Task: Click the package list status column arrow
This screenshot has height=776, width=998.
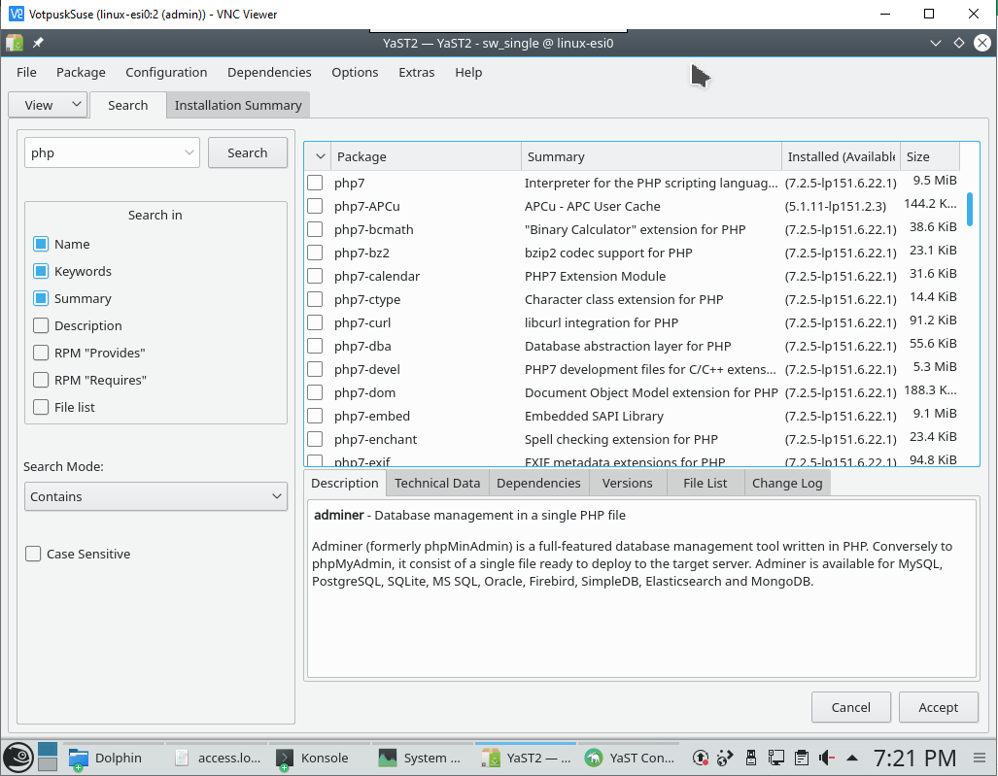Action: [x=320, y=156]
